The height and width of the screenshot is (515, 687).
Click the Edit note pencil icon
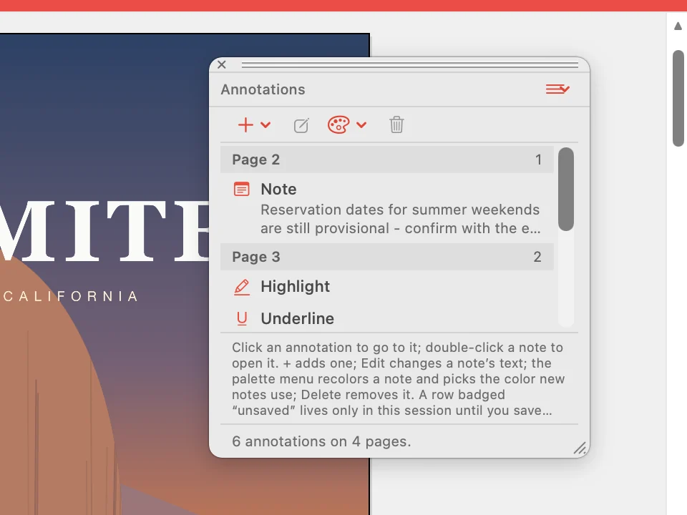click(301, 125)
